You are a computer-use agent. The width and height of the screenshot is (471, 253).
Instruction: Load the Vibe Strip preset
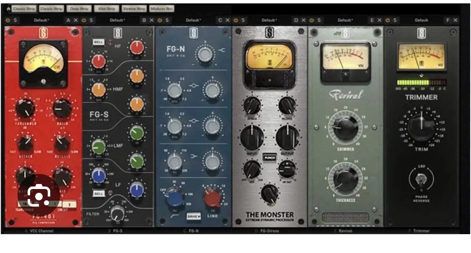pos(107,9)
